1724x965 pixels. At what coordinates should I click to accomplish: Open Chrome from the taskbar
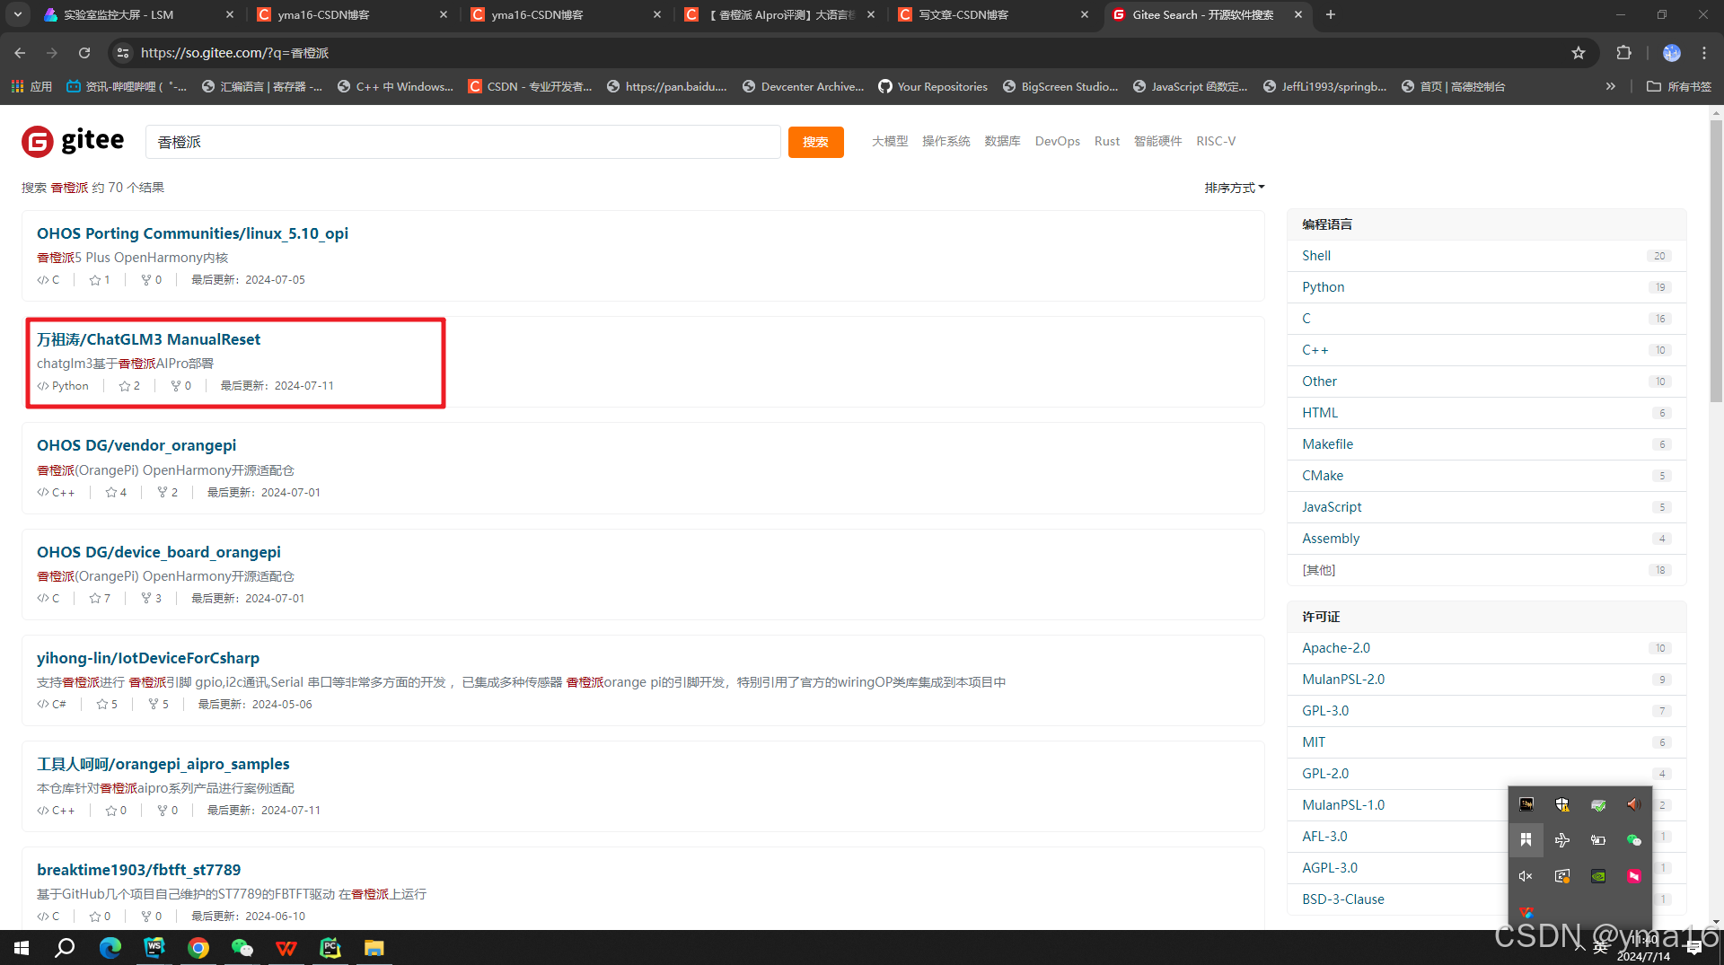198,947
